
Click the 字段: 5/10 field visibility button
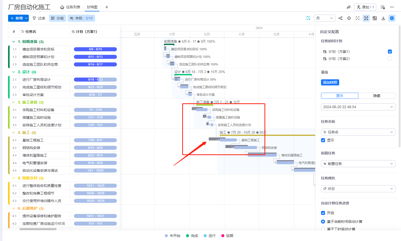click(x=82, y=18)
